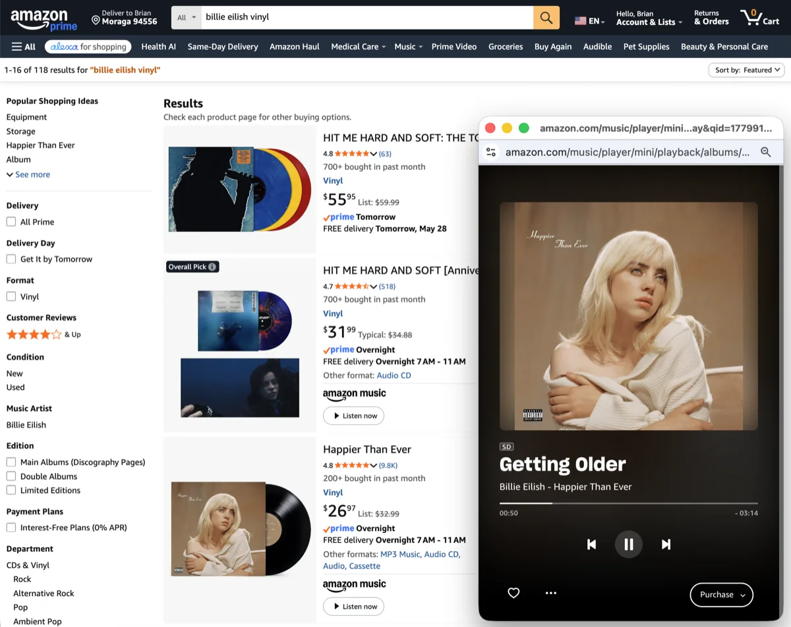Screen dimensions: 791x627
Task: Open the Medical Care dropdown
Action: coord(359,47)
